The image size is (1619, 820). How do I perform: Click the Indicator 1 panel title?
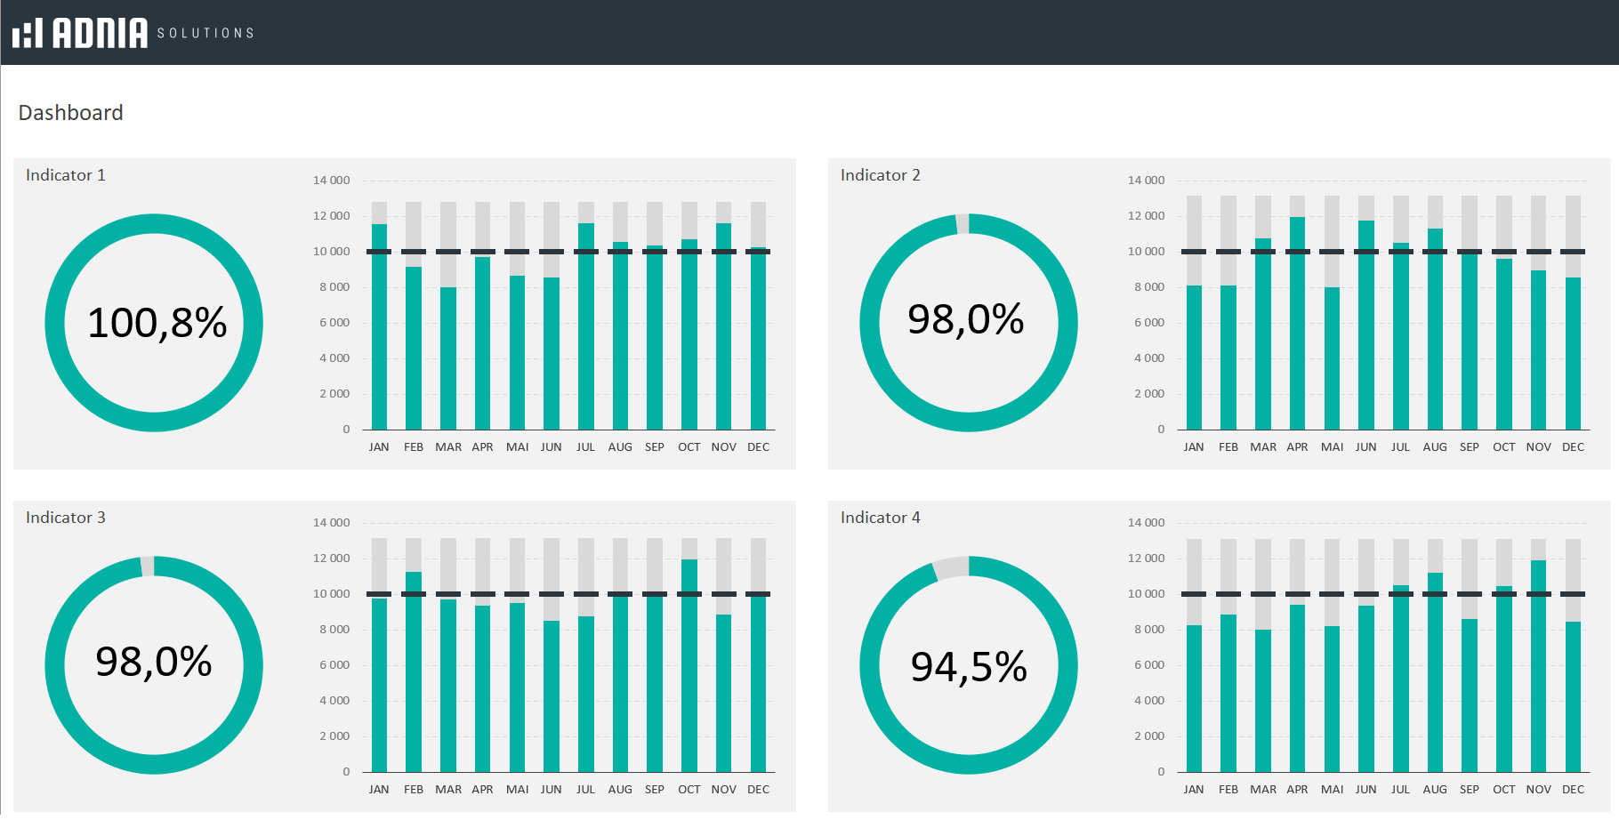(x=66, y=175)
